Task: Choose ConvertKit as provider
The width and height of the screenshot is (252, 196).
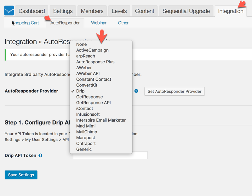Action: (x=101, y=85)
